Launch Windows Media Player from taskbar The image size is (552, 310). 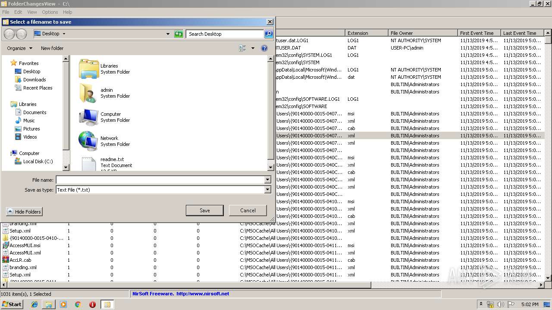[63, 304]
